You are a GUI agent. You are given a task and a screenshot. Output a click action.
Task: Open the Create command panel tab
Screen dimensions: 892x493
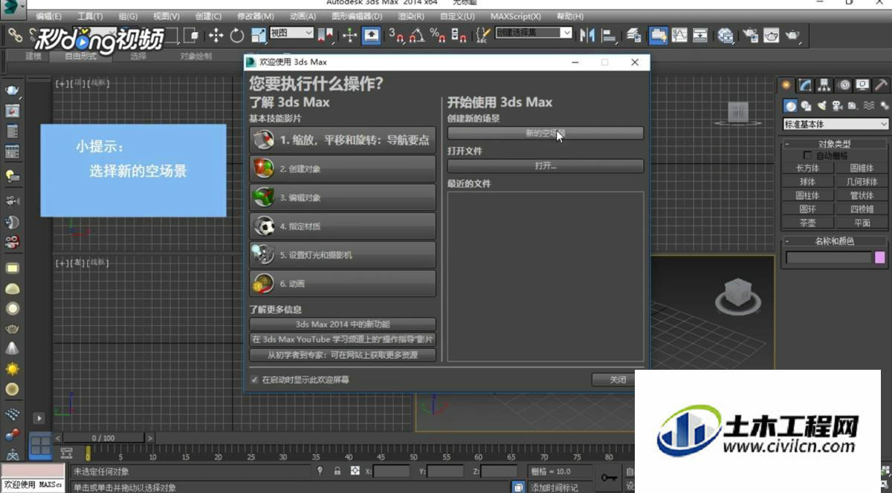pos(786,85)
